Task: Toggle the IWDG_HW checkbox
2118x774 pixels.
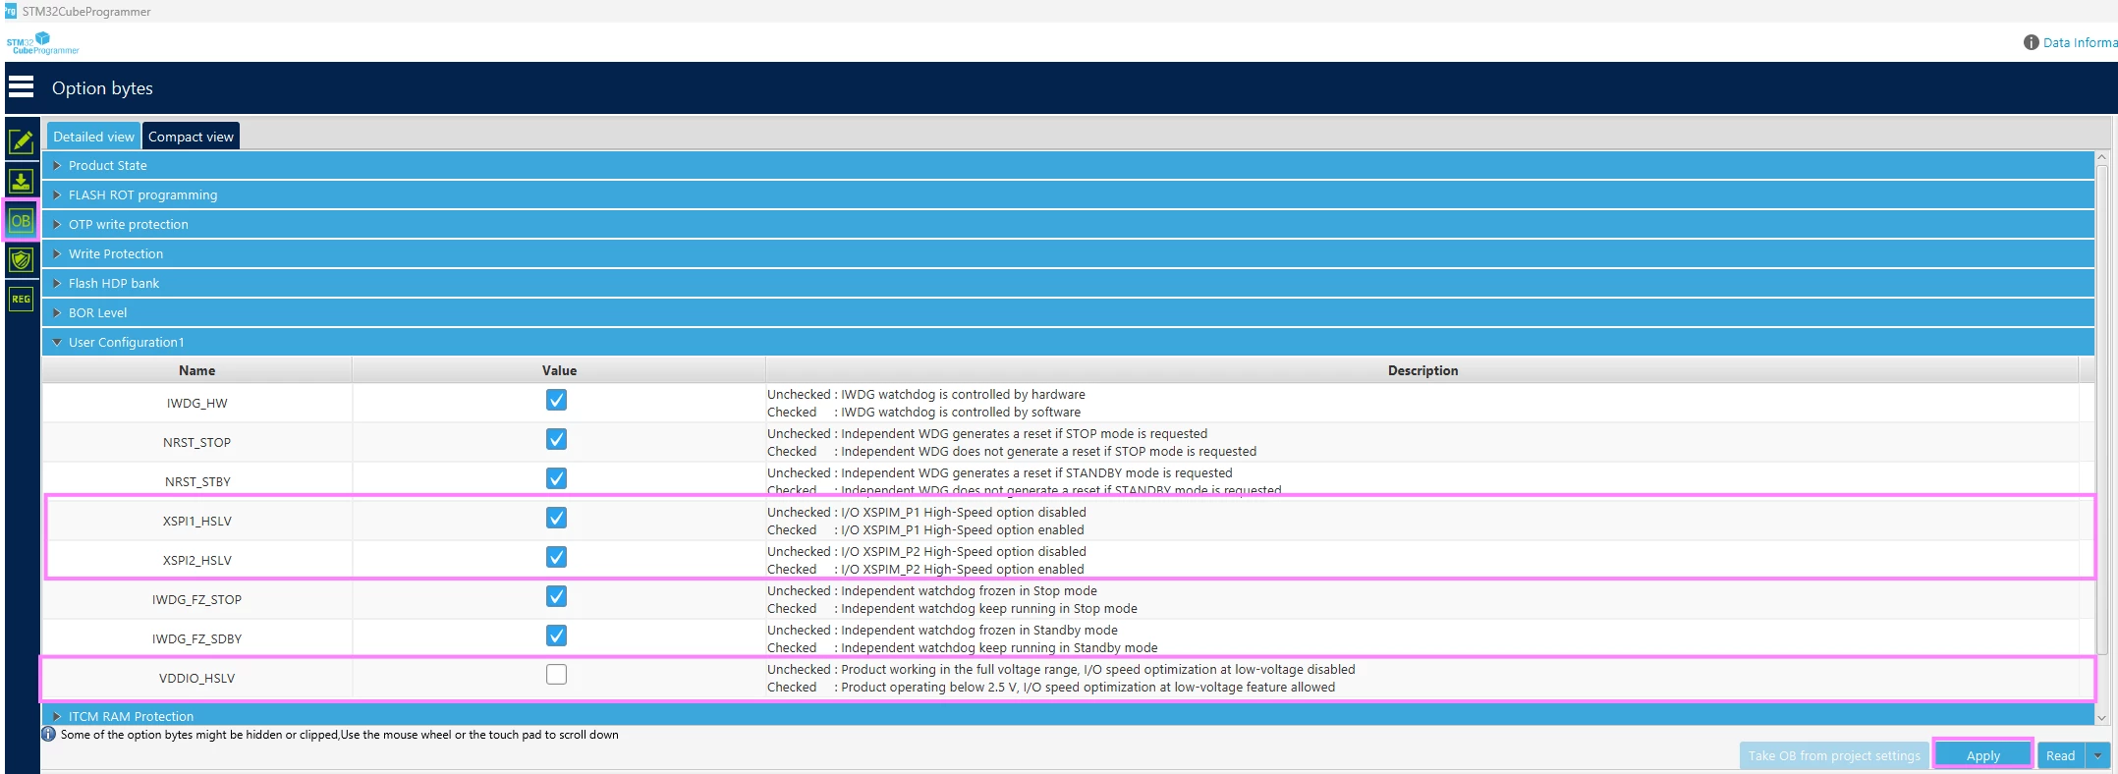Action: [556, 400]
